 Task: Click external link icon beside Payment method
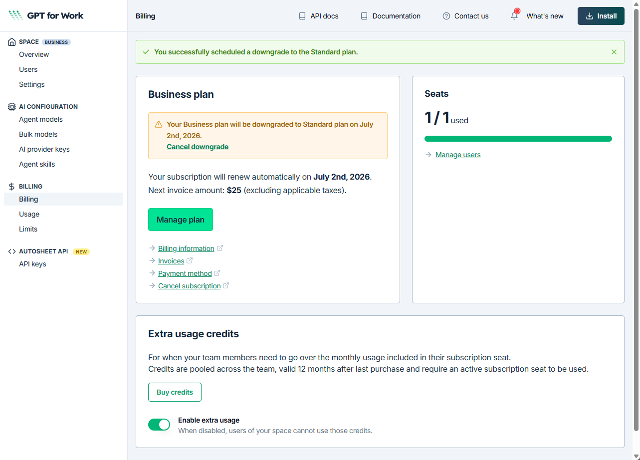tap(217, 273)
